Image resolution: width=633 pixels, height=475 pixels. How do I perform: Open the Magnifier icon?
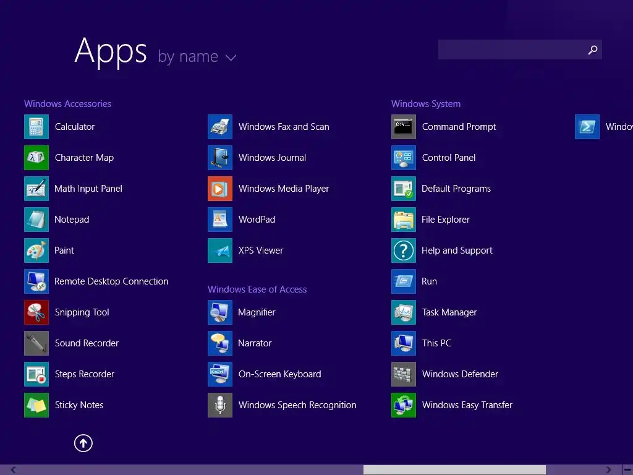click(x=220, y=312)
